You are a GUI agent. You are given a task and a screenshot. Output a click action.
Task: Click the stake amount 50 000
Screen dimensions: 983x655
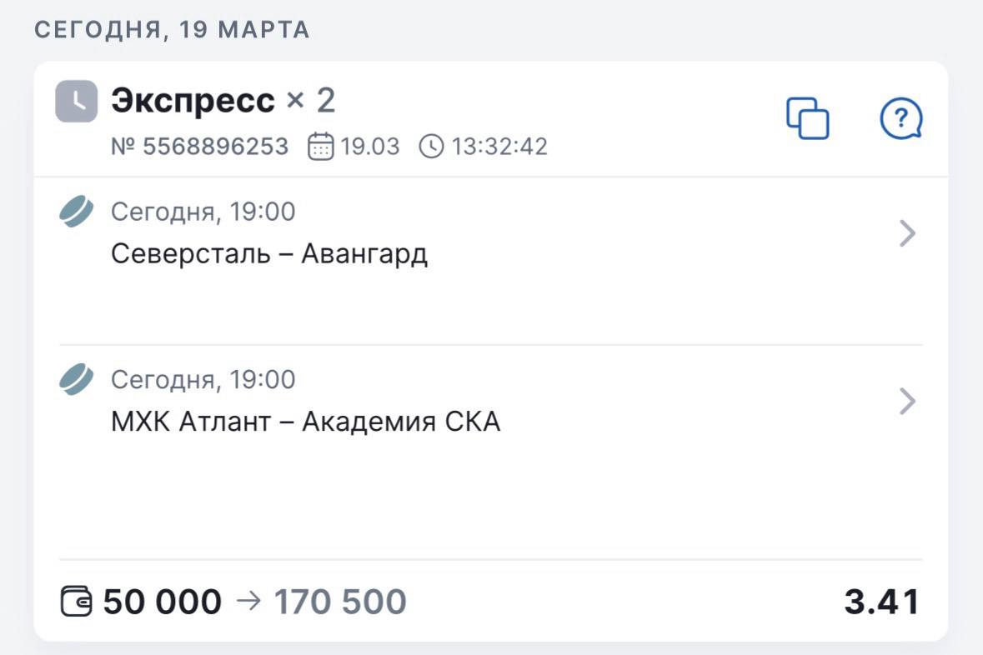tap(163, 602)
